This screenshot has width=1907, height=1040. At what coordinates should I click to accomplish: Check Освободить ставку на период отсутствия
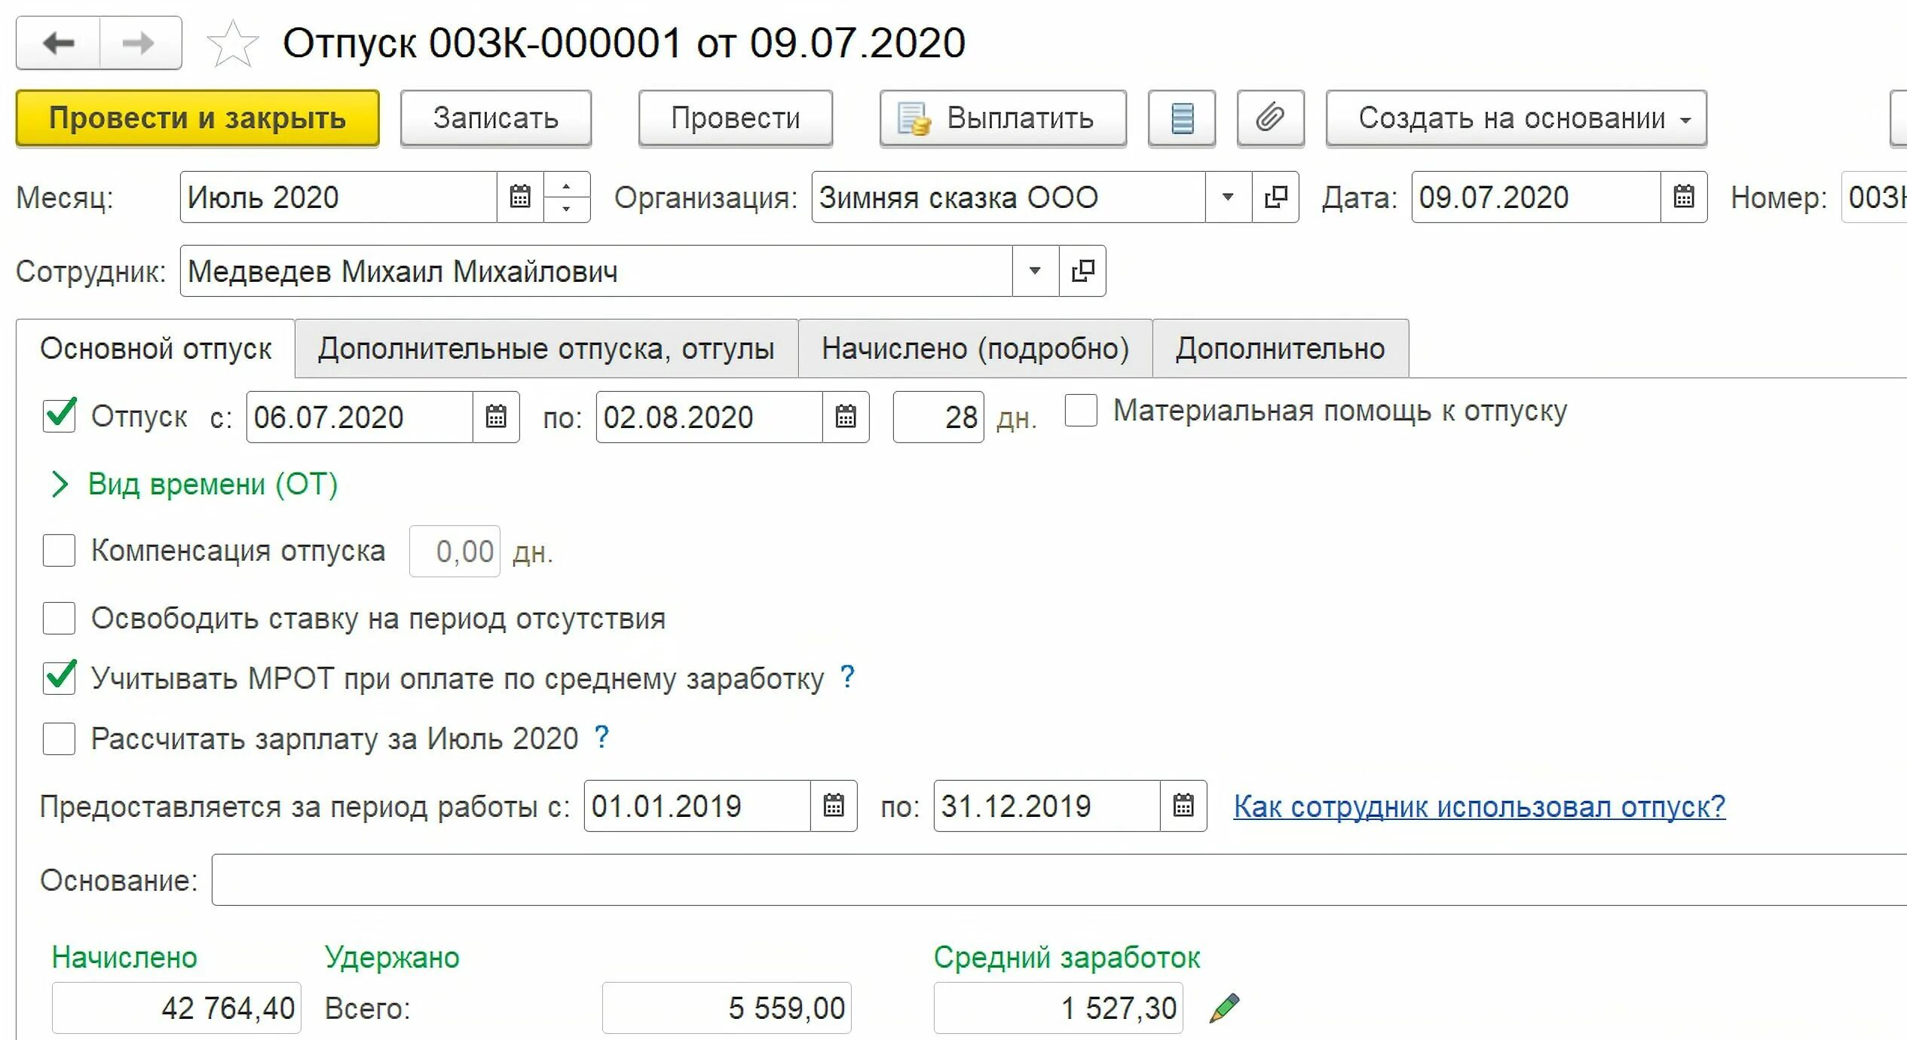pos(60,618)
